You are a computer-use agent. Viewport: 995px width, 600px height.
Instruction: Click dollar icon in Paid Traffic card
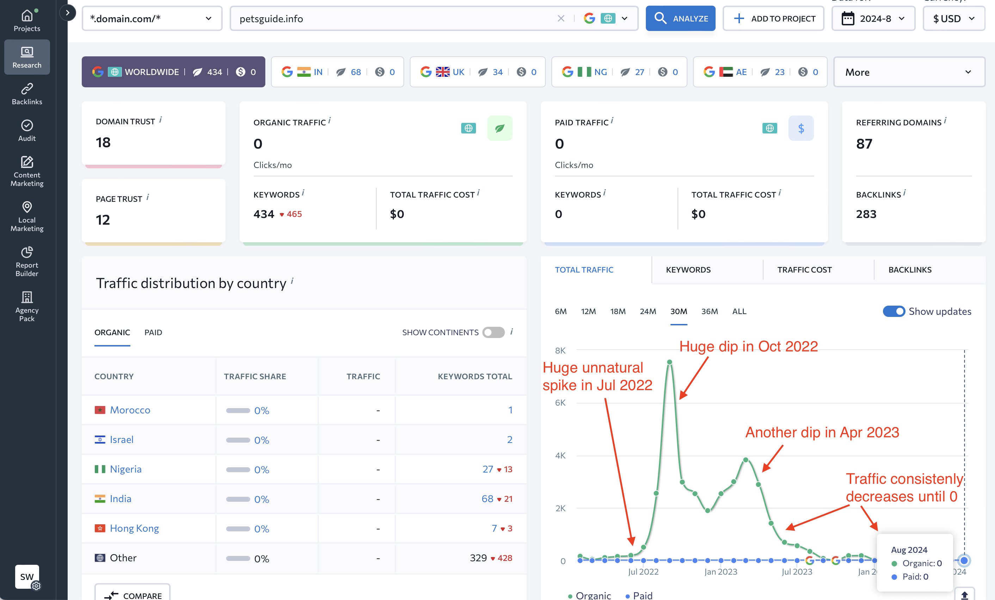(x=801, y=128)
